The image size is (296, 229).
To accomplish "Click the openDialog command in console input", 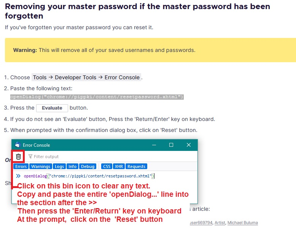I will 89,176.
